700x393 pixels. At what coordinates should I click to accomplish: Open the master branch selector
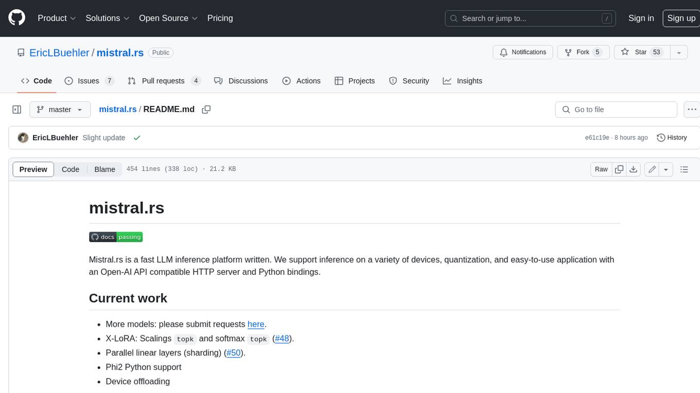tap(60, 110)
